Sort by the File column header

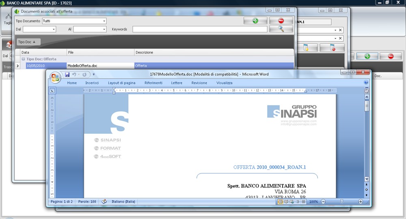point(100,52)
